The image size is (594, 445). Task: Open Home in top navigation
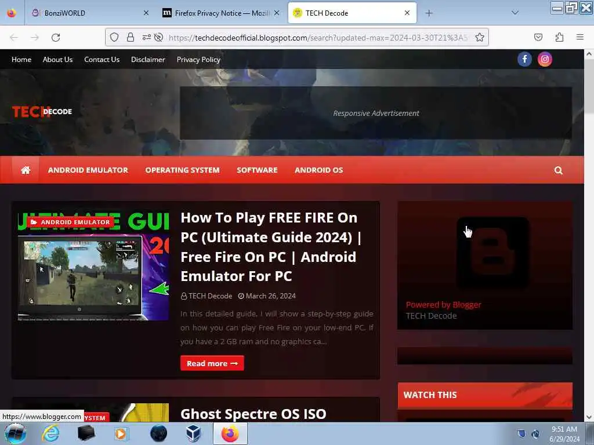coord(21,60)
